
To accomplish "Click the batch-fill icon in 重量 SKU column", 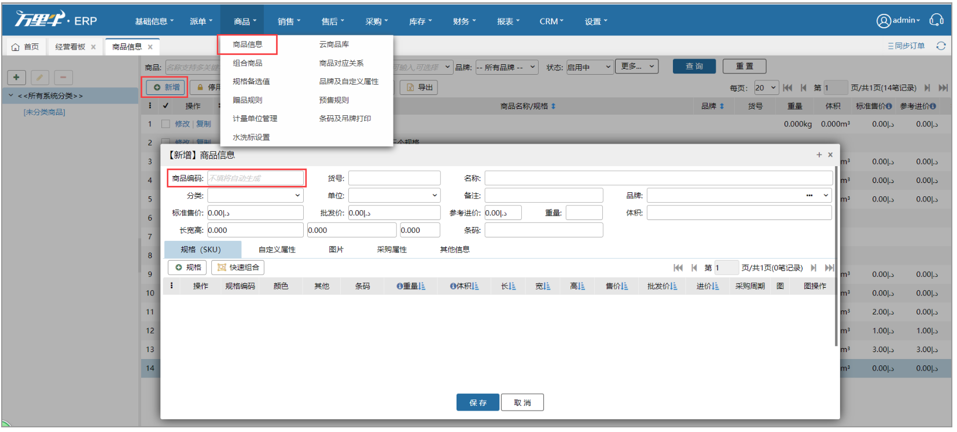I will click(422, 286).
